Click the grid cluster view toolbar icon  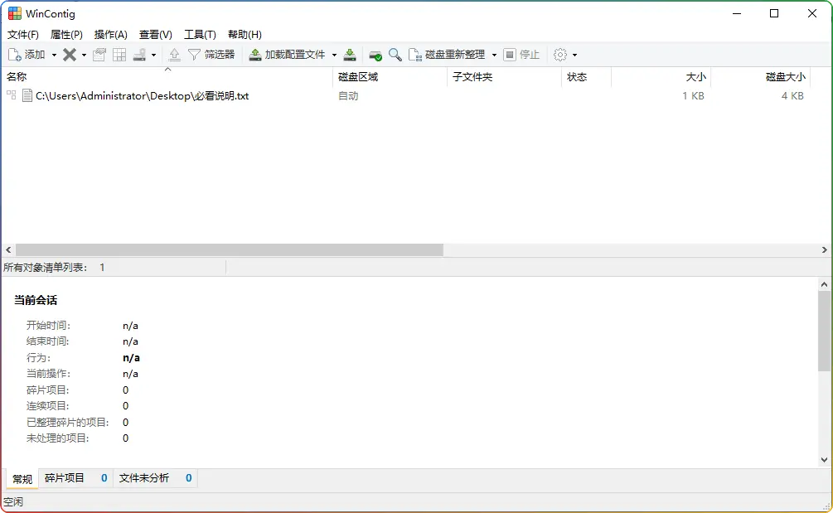tap(119, 55)
